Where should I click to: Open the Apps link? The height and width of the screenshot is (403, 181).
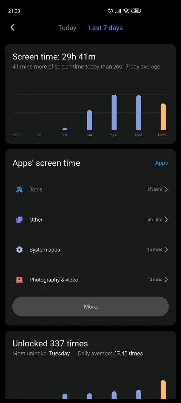161,163
